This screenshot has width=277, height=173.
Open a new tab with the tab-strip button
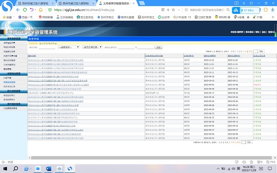(x=142, y=3)
